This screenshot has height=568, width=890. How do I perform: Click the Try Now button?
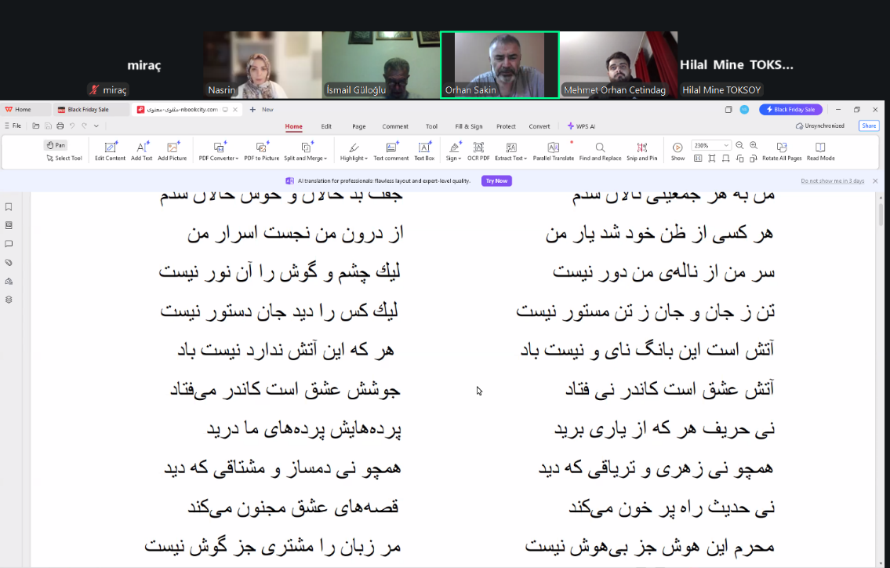click(496, 180)
